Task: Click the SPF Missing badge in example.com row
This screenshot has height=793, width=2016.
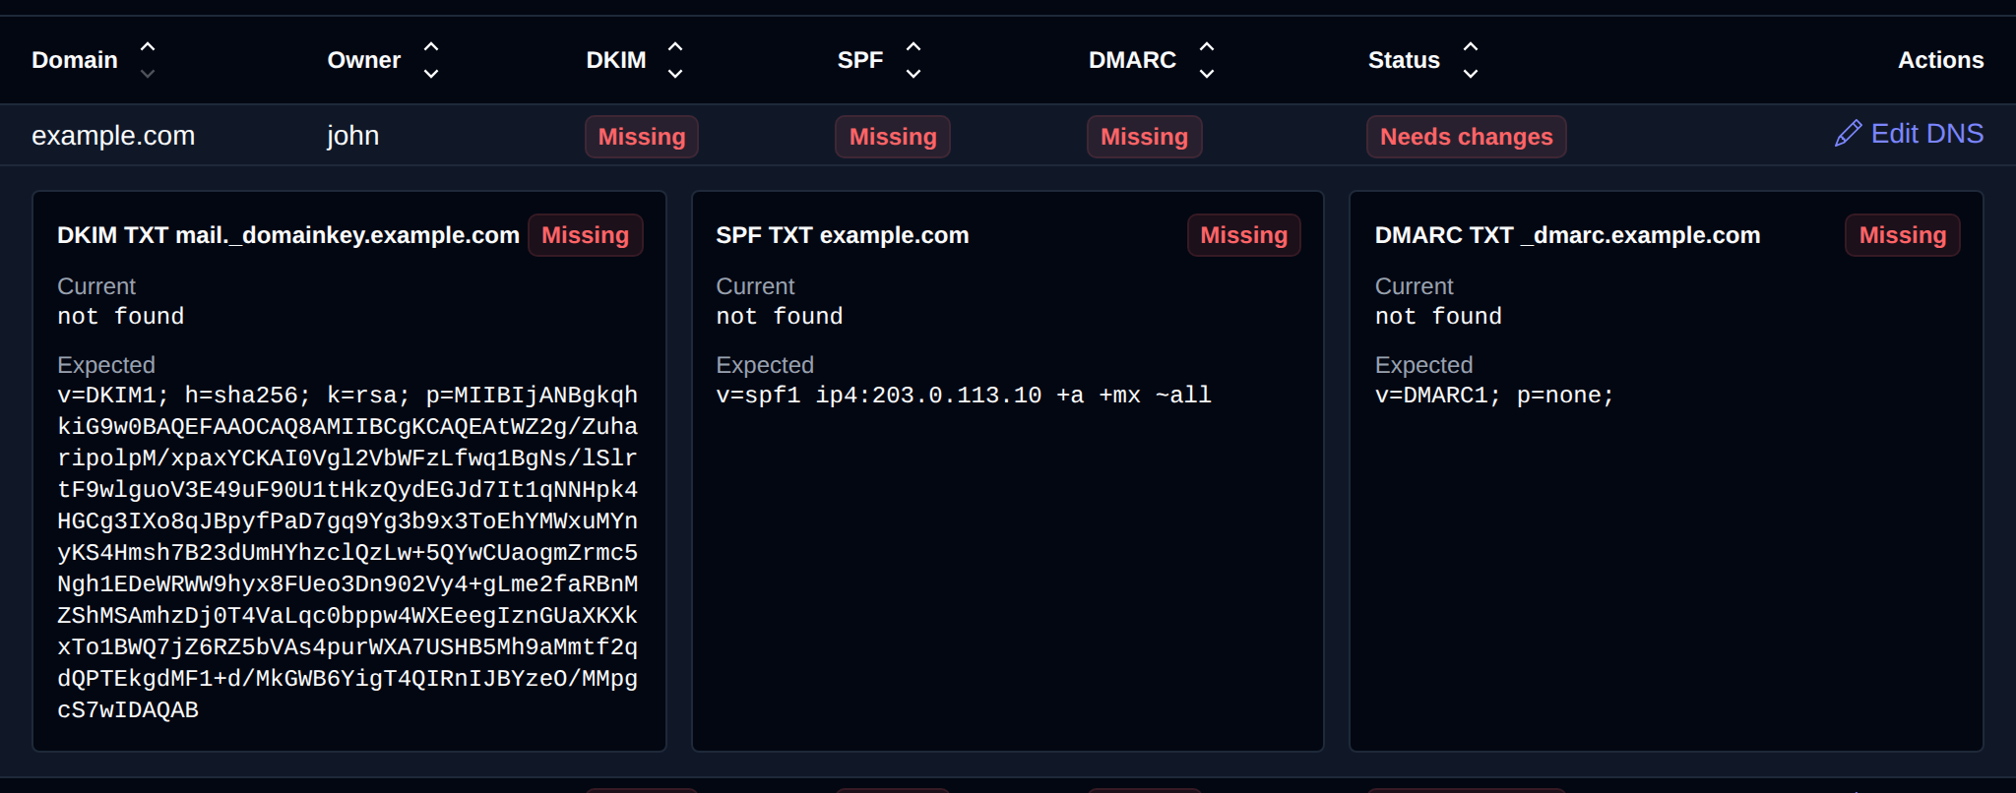Action: point(893,137)
